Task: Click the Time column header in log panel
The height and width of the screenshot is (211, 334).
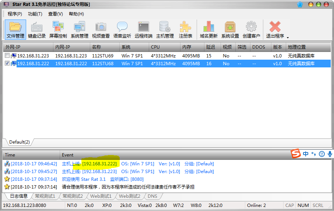Action: click(31, 155)
